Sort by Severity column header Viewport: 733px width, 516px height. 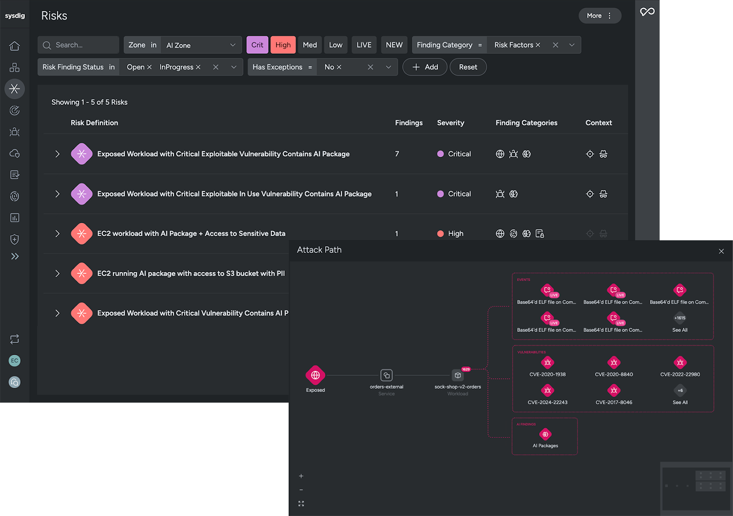click(450, 123)
